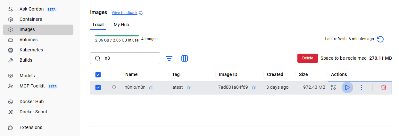This screenshot has width=399, height=136.
Task: Click the disk usage progress bar
Action: (117, 36)
